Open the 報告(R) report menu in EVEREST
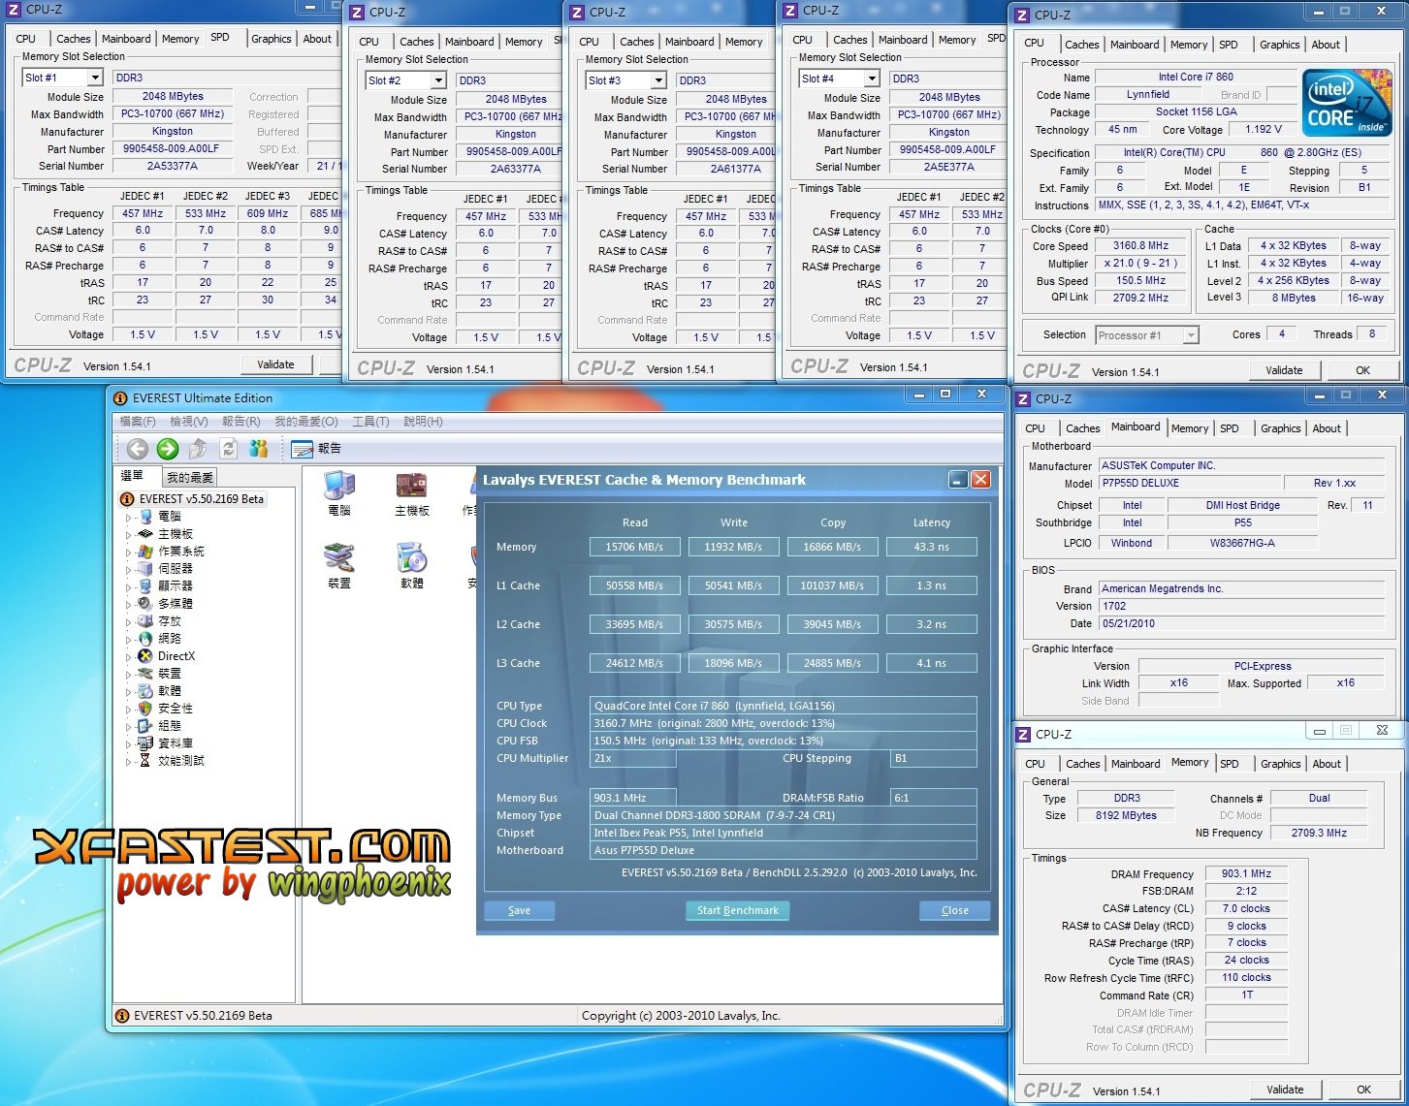Screen dimensions: 1409x1106 [x=240, y=422]
